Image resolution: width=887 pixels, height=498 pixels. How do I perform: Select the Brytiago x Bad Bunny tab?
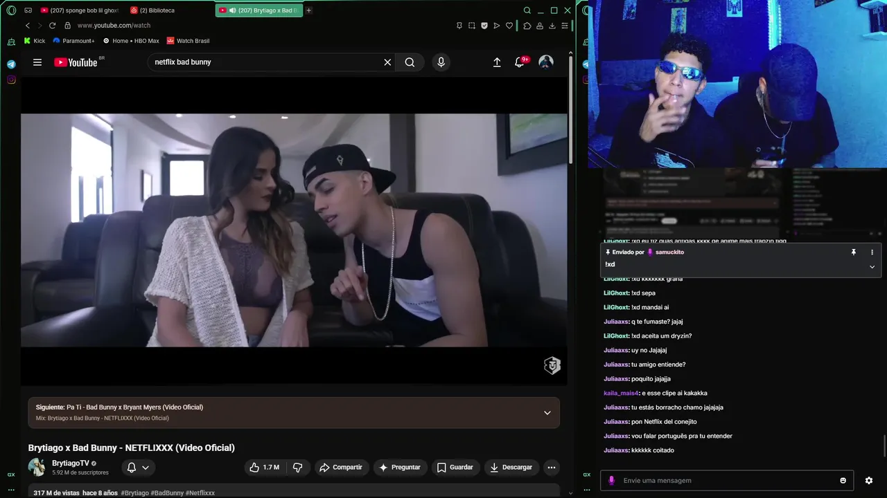tap(258, 10)
